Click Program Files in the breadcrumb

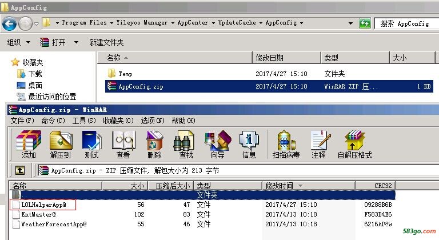[x=84, y=23]
